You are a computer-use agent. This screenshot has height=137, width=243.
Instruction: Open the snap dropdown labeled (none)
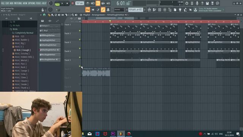(x=119, y=10)
